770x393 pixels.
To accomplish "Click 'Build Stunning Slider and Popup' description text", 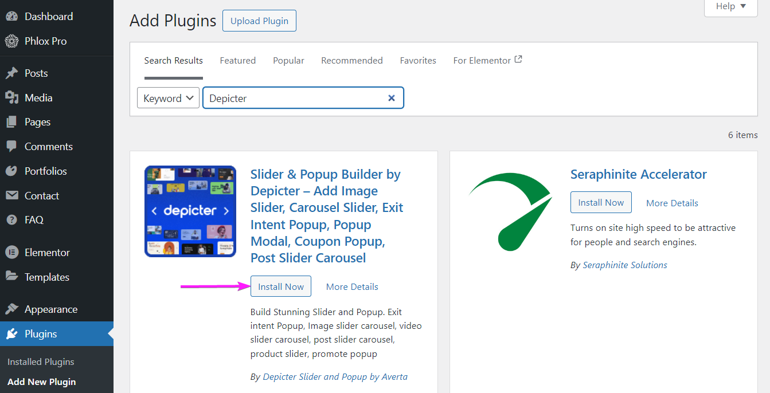I will (x=336, y=333).
